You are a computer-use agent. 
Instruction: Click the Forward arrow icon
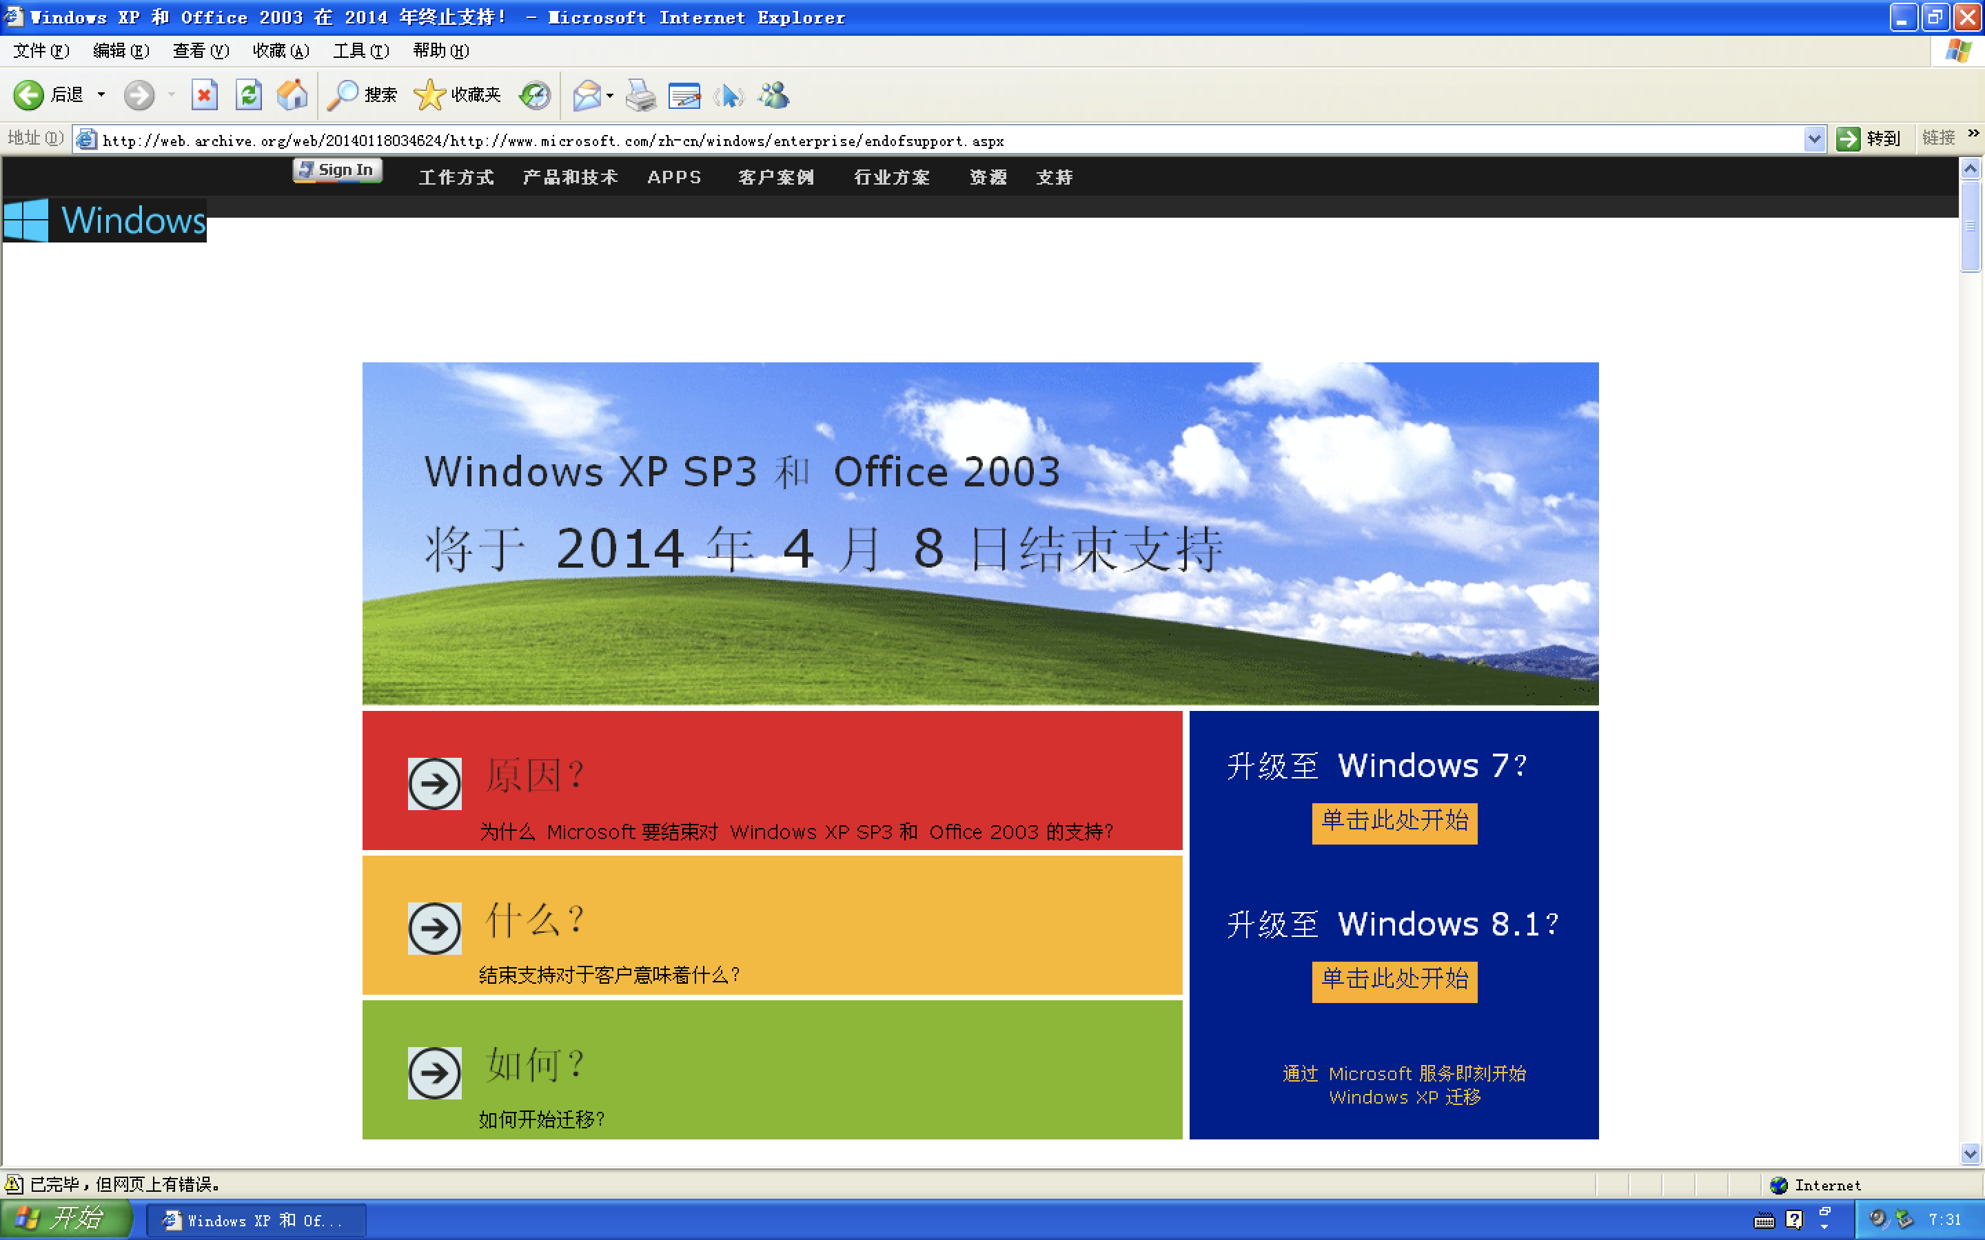point(139,95)
